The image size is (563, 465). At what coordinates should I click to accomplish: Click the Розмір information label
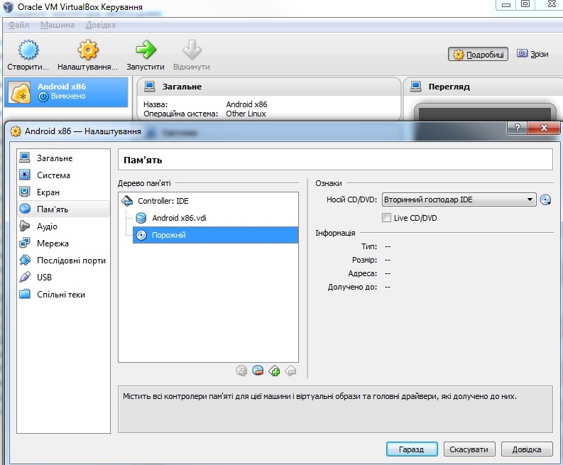point(364,260)
